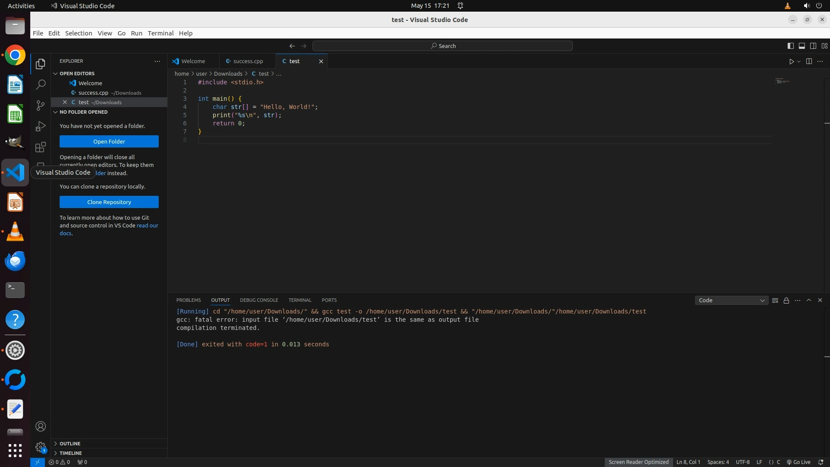The image size is (830, 467).
Task: Open the Search view in activity bar
Action: [41, 85]
